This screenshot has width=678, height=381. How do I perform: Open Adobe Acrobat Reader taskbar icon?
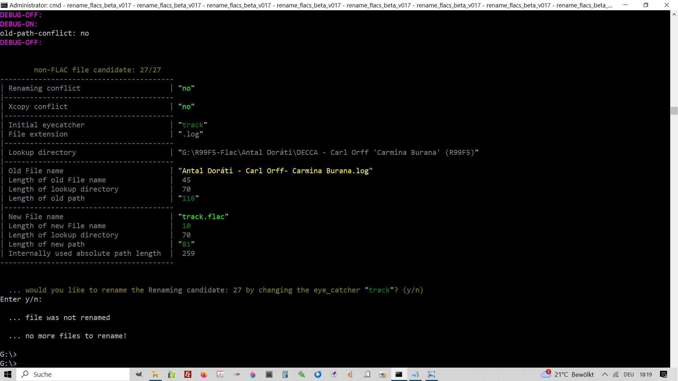220,374
